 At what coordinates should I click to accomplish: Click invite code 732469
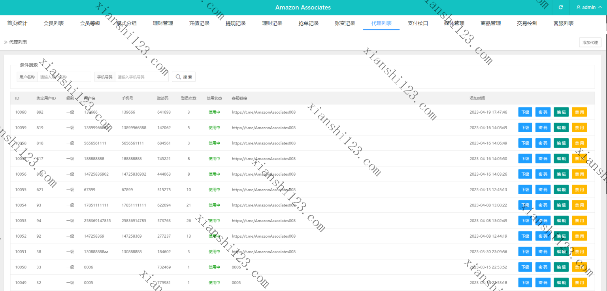click(x=164, y=267)
